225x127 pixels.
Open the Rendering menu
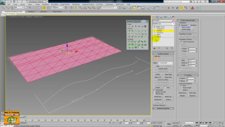[x=76, y=4]
